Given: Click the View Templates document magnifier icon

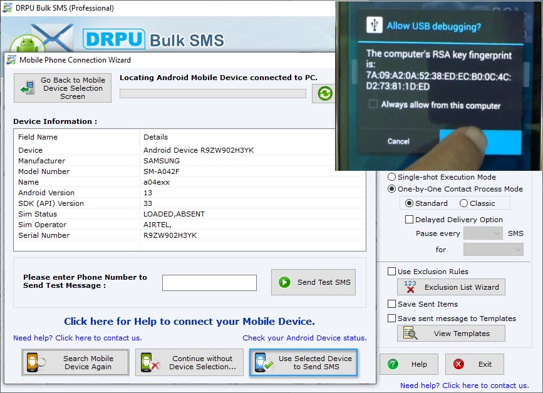Looking at the screenshot, I should coord(410,333).
